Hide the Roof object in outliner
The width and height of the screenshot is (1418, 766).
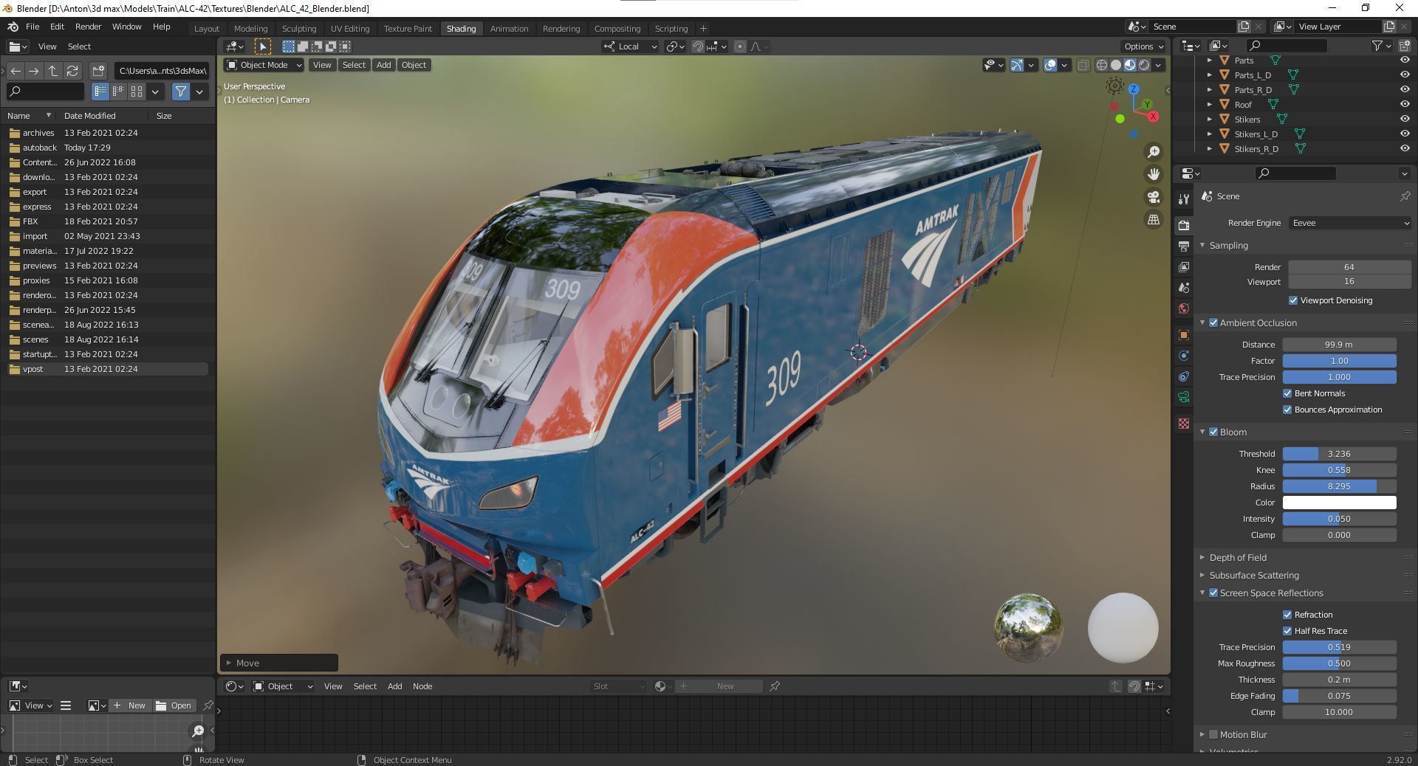(1405, 105)
